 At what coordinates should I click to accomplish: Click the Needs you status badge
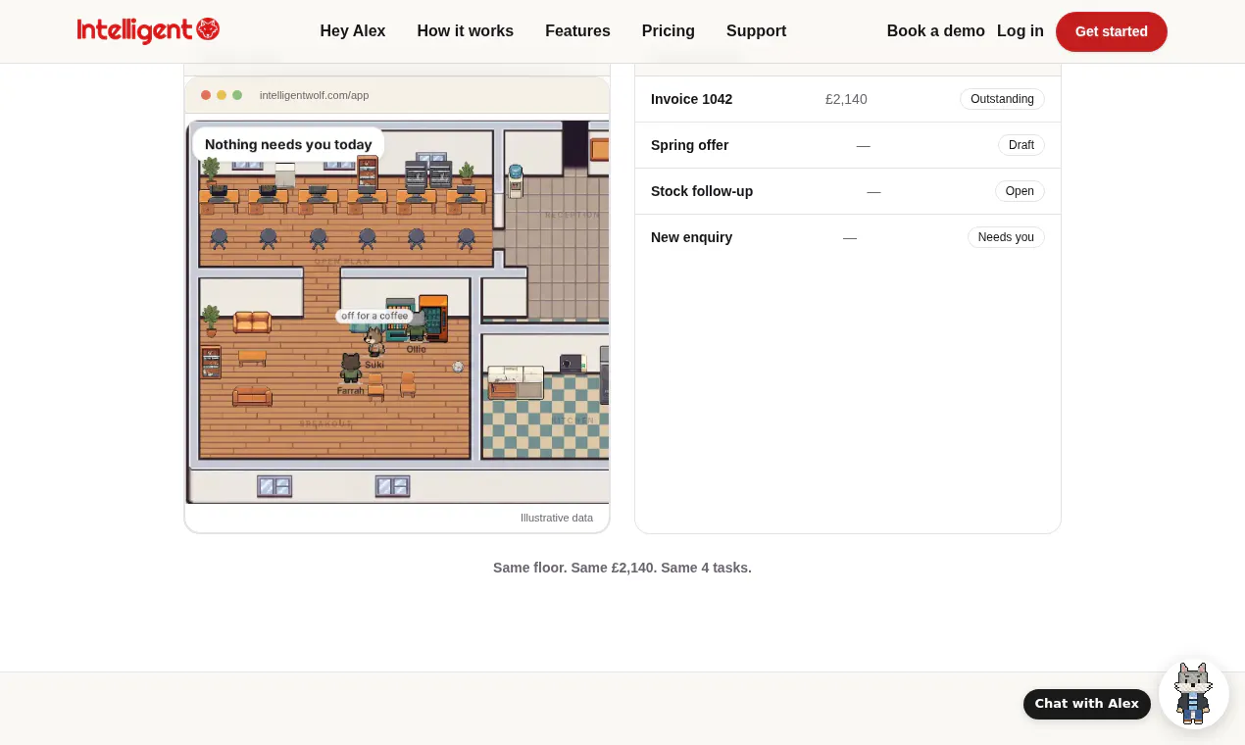coord(1006,237)
